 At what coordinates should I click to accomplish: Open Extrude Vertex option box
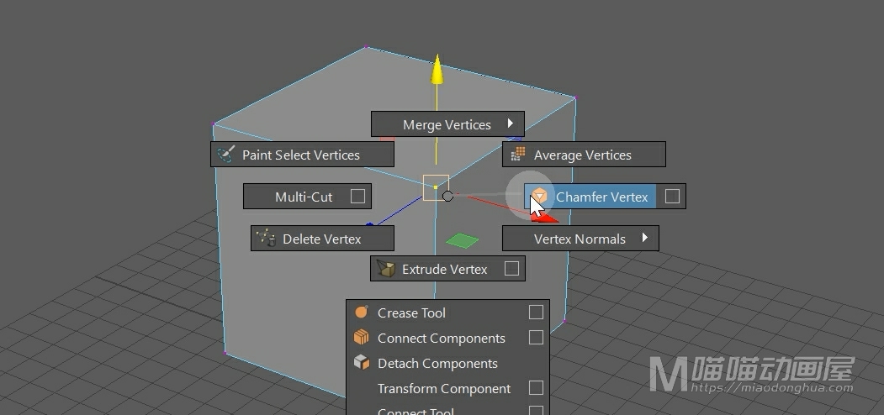(x=511, y=269)
